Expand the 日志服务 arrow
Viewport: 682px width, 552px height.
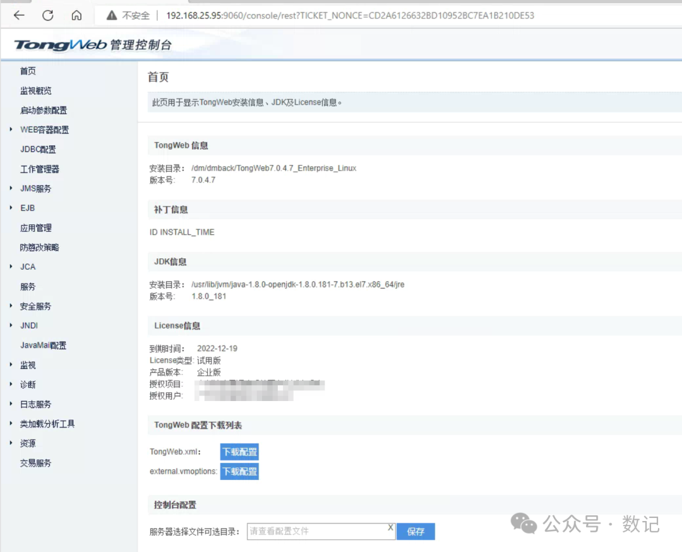tap(11, 404)
